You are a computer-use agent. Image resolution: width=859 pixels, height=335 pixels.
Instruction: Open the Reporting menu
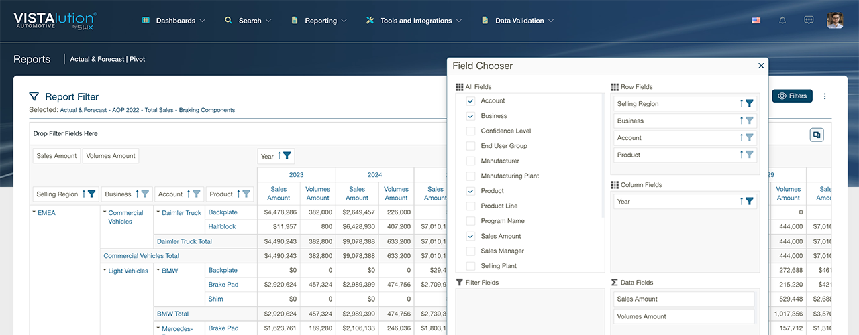tap(319, 21)
